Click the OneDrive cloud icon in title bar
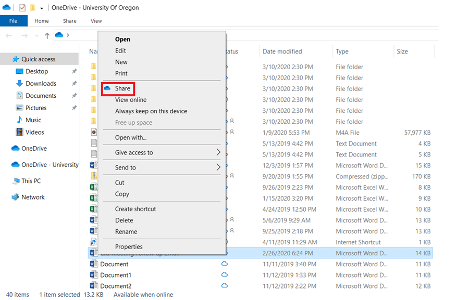The height and width of the screenshot is (300, 469). click(6, 7)
